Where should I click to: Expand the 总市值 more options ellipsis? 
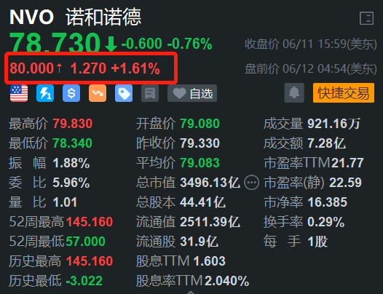coord(252,183)
